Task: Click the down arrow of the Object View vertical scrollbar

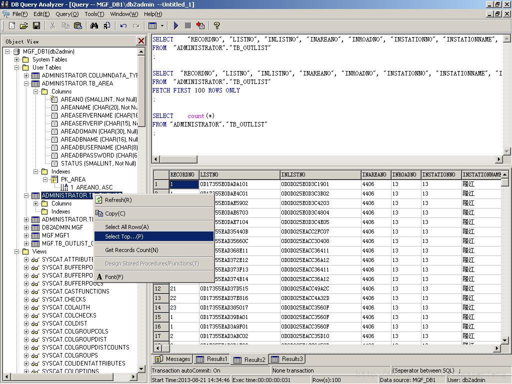Action: [141, 368]
